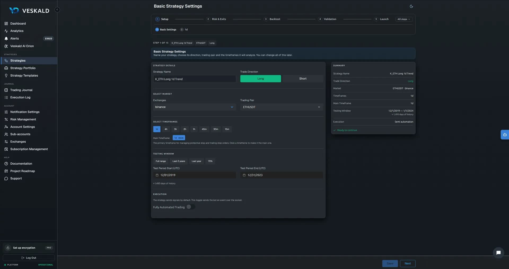Click the Next button

(408, 263)
